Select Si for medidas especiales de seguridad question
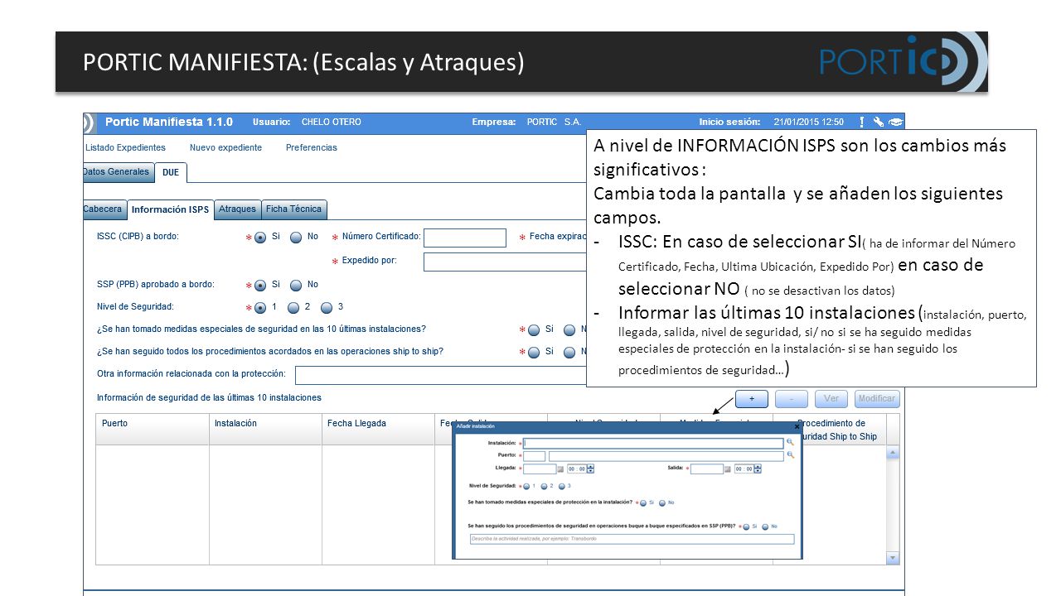1061x596 pixels. 534,330
